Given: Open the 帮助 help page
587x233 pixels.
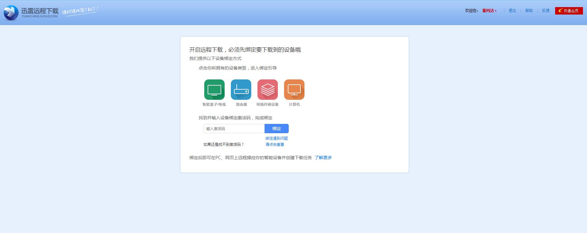Looking at the screenshot, I should click(x=529, y=11).
